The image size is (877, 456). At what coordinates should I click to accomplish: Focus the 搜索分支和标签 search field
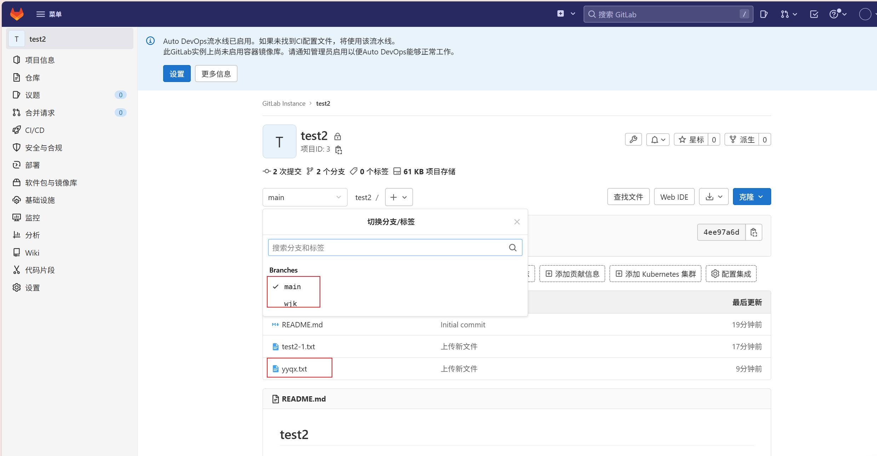click(x=388, y=248)
